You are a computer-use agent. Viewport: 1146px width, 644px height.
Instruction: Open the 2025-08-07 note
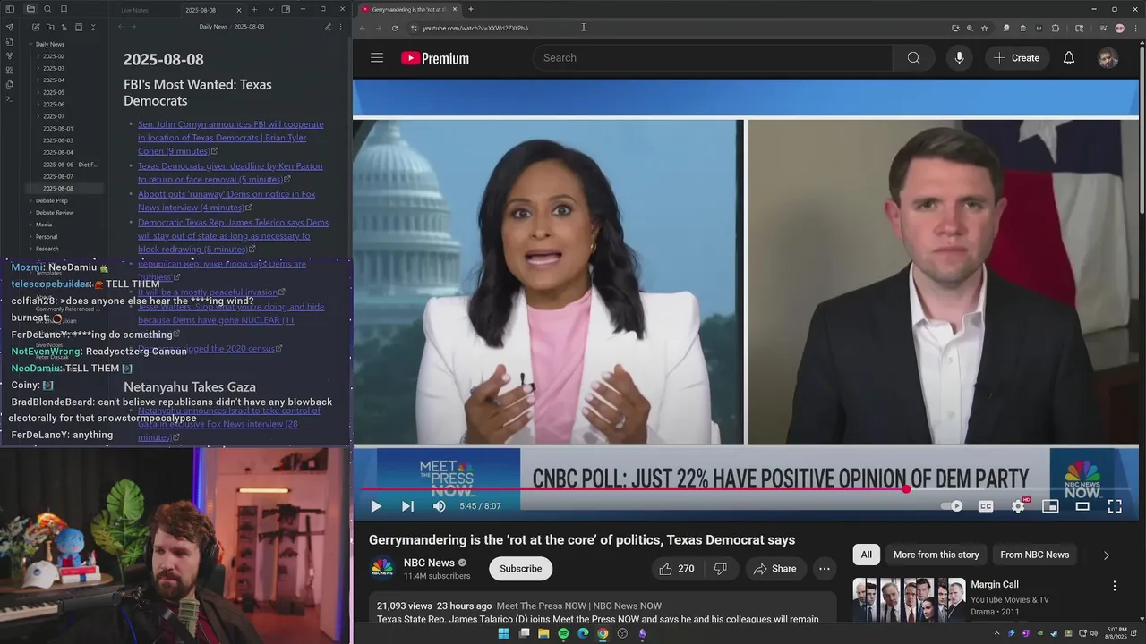(x=58, y=176)
